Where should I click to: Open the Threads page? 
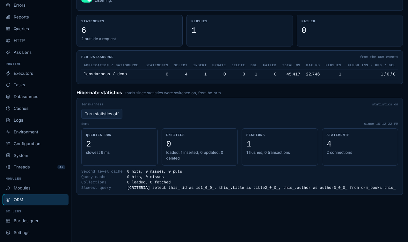[35, 167]
